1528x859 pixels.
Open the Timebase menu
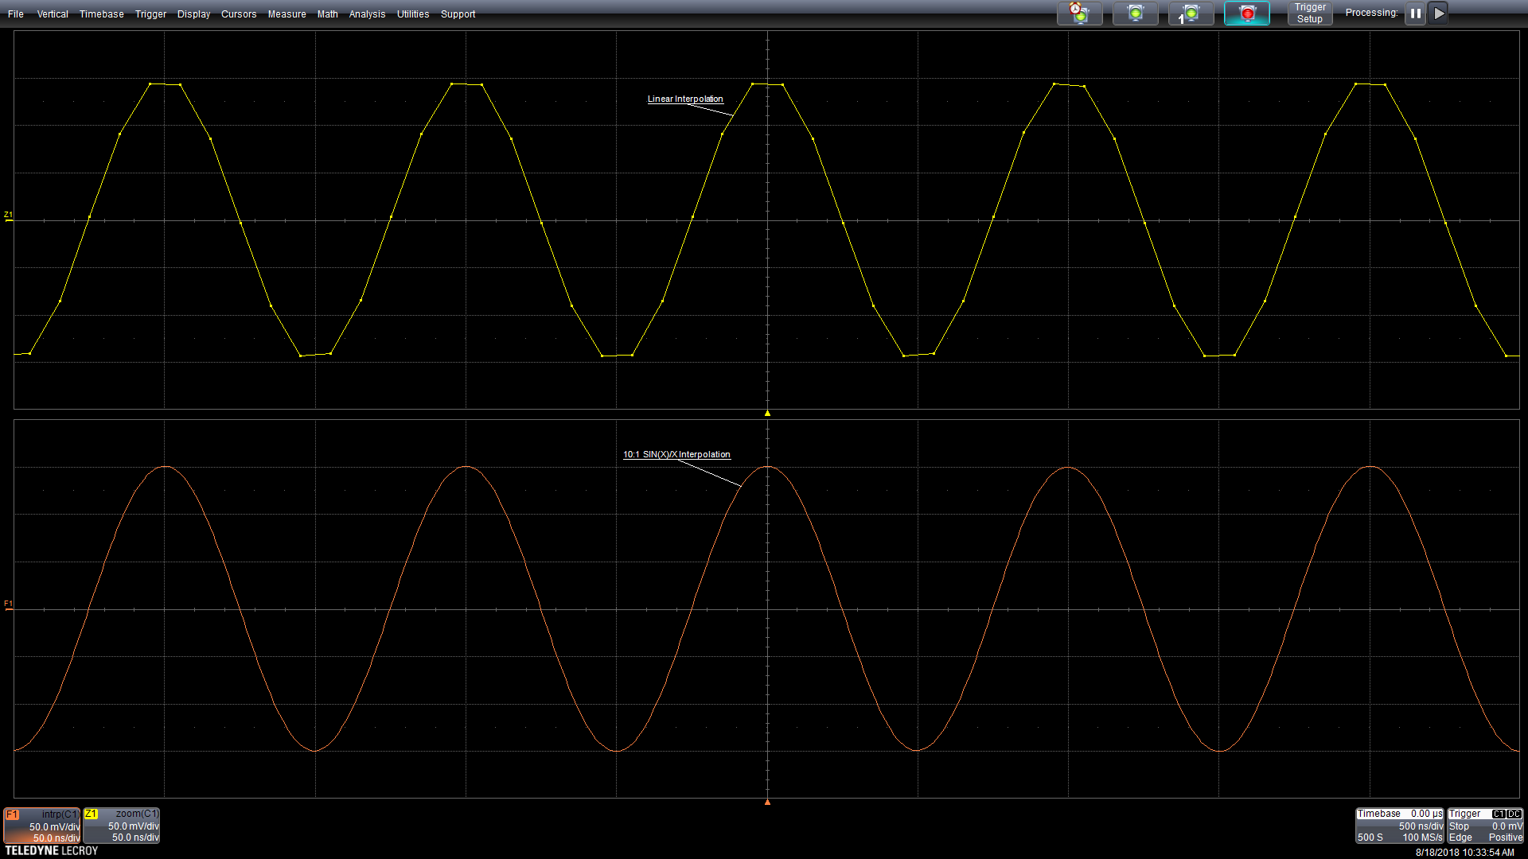(101, 14)
